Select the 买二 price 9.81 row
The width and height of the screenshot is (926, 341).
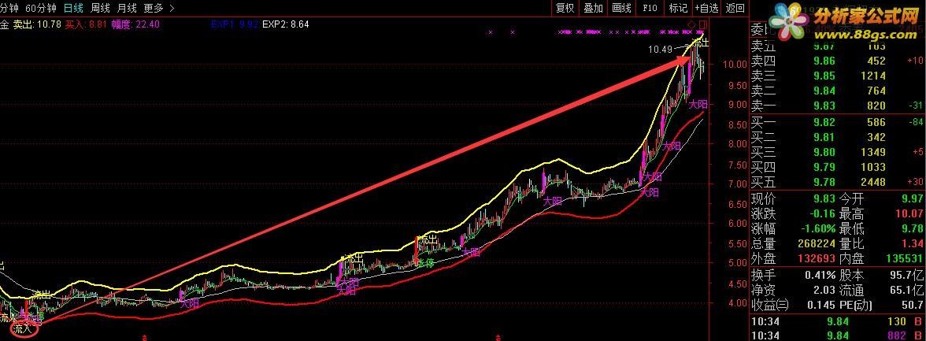pos(837,138)
